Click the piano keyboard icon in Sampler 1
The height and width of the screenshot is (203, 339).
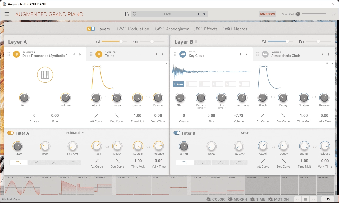pos(45,75)
